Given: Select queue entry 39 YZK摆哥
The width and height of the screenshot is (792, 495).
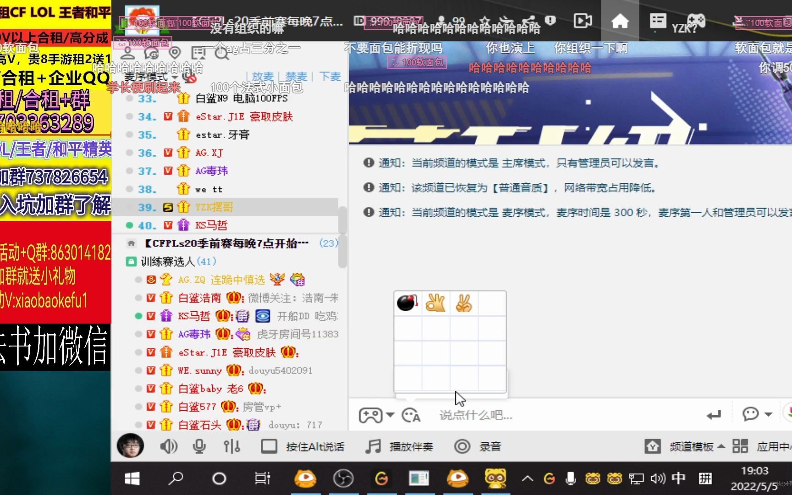Looking at the screenshot, I should pos(225,207).
